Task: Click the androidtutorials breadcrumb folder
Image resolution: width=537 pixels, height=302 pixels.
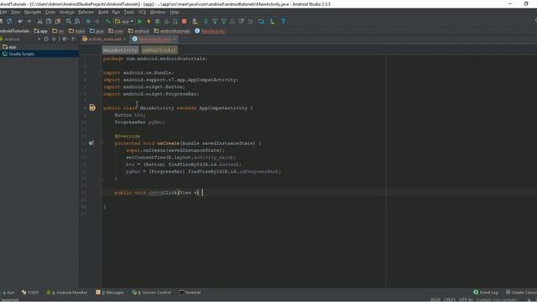Action: click(x=171, y=31)
